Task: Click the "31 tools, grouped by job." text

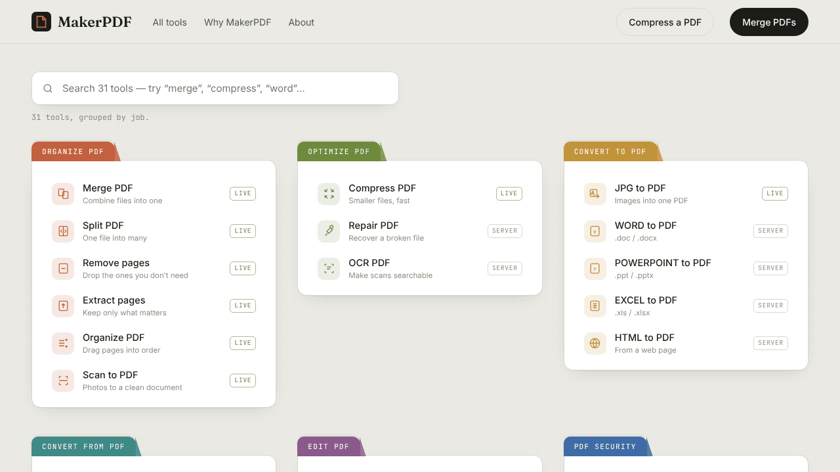Action: pos(91,117)
